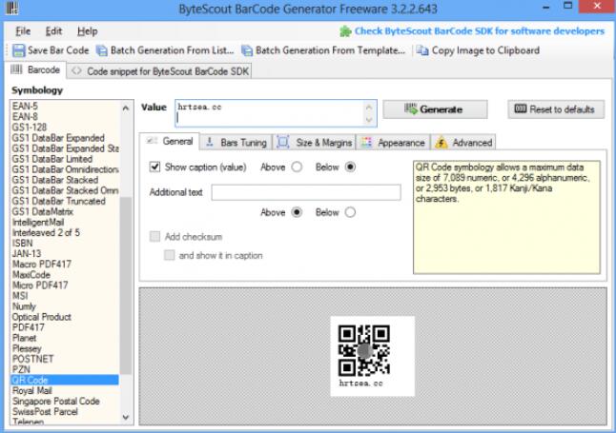Open the Appearance tab
616x433 pixels.
point(393,143)
